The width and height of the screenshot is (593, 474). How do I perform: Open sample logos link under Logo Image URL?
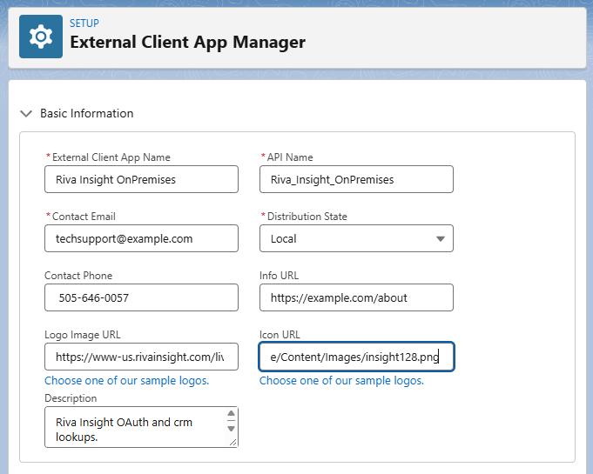pos(126,380)
